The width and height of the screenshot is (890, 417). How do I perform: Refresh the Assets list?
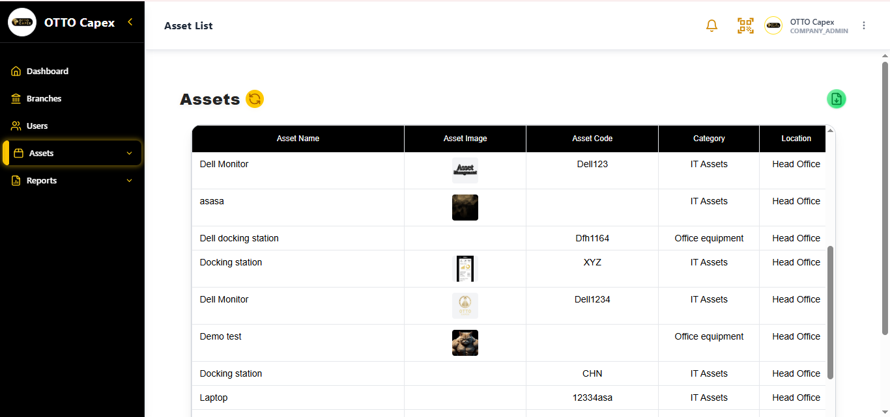[x=255, y=99]
